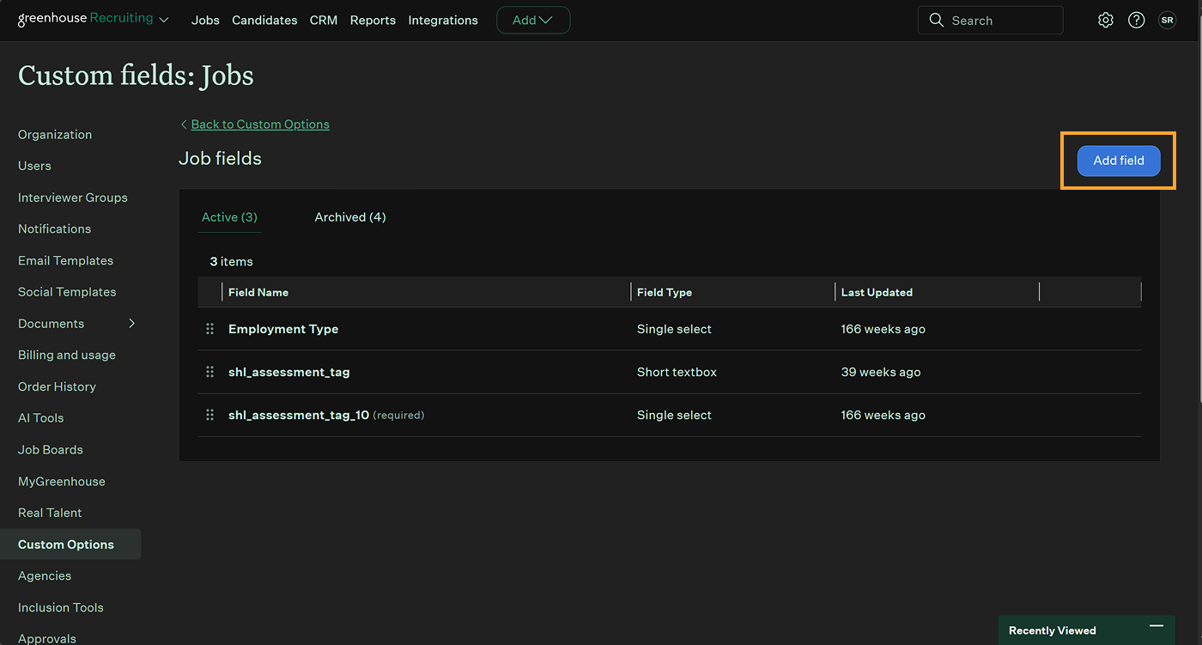The width and height of the screenshot is (1202, 645).
Task: Select Custom Options in the sidebar
Action: tap(70, 545)
